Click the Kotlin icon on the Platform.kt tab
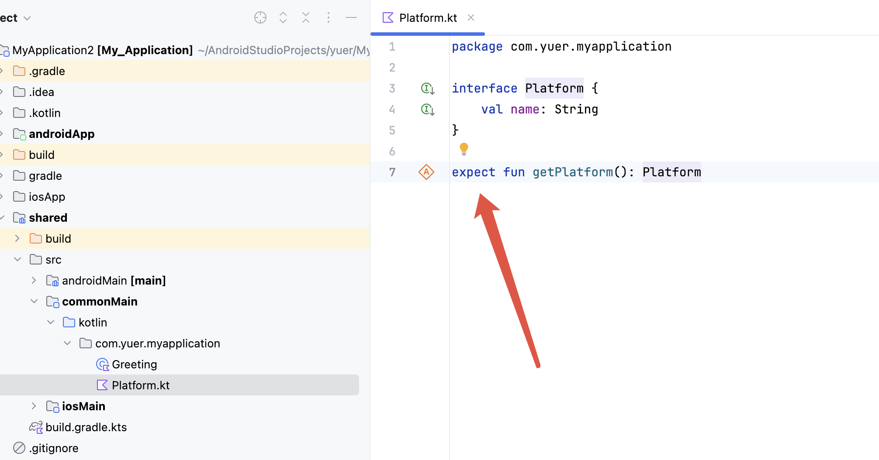 click(x=388, y=17)
